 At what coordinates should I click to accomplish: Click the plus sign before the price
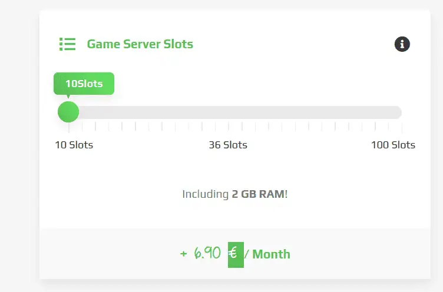(184, 254)
